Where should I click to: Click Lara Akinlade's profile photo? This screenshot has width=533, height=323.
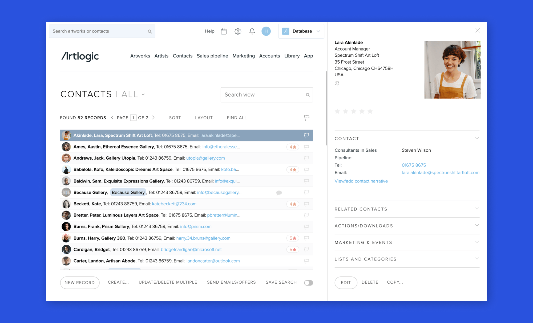point(452,70)
